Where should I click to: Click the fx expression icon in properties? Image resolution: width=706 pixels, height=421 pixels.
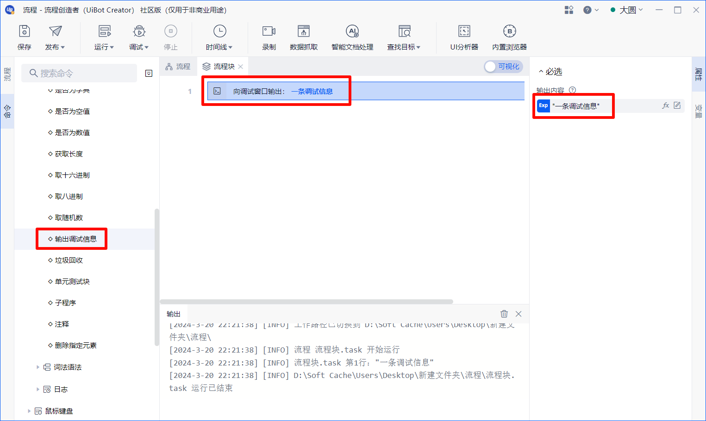(x=665, y=105)
